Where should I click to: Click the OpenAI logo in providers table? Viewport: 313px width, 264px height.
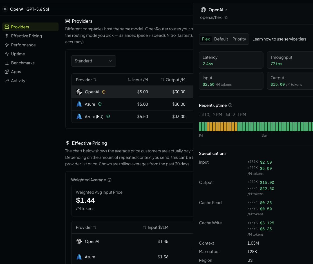click(x=79, y=92)
